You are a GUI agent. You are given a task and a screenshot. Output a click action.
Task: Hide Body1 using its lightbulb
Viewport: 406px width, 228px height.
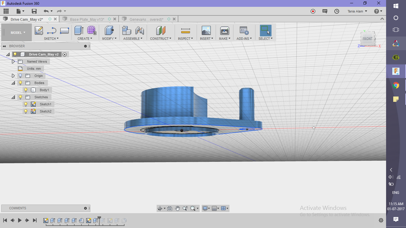[x=26, y=90]
